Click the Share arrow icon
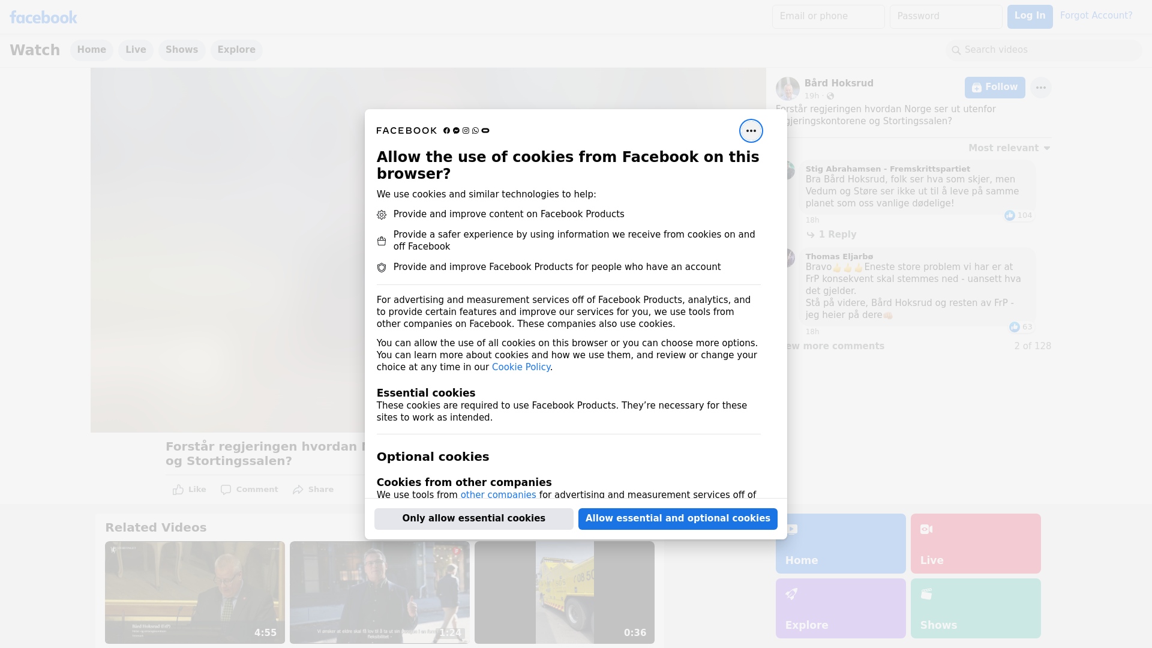The height and width of the screenshot is (648, 1152). (298, 490)
